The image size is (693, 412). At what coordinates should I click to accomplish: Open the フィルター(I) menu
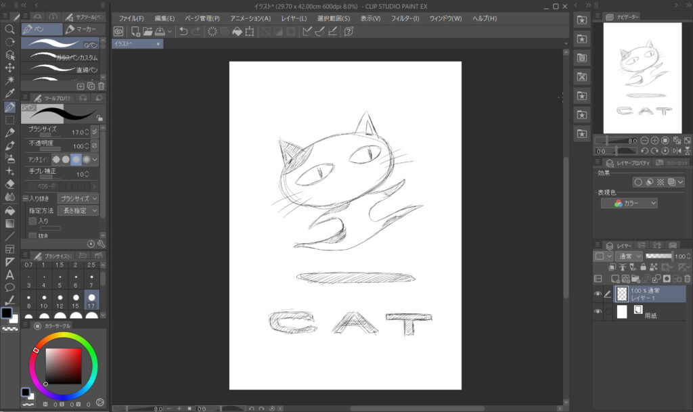405,18
